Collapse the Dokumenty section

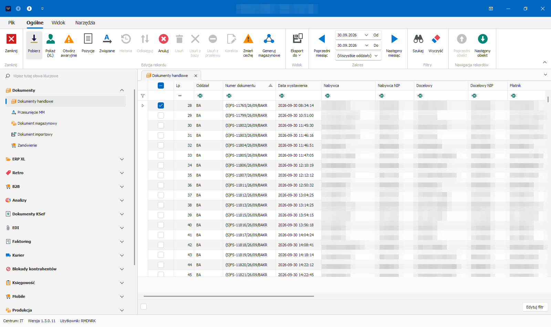[122, 90]
